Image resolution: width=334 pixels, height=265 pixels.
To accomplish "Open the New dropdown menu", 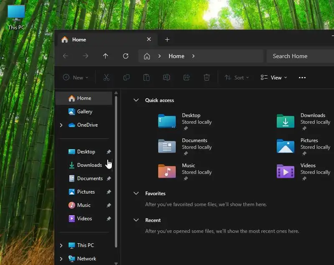I will 76,77.
